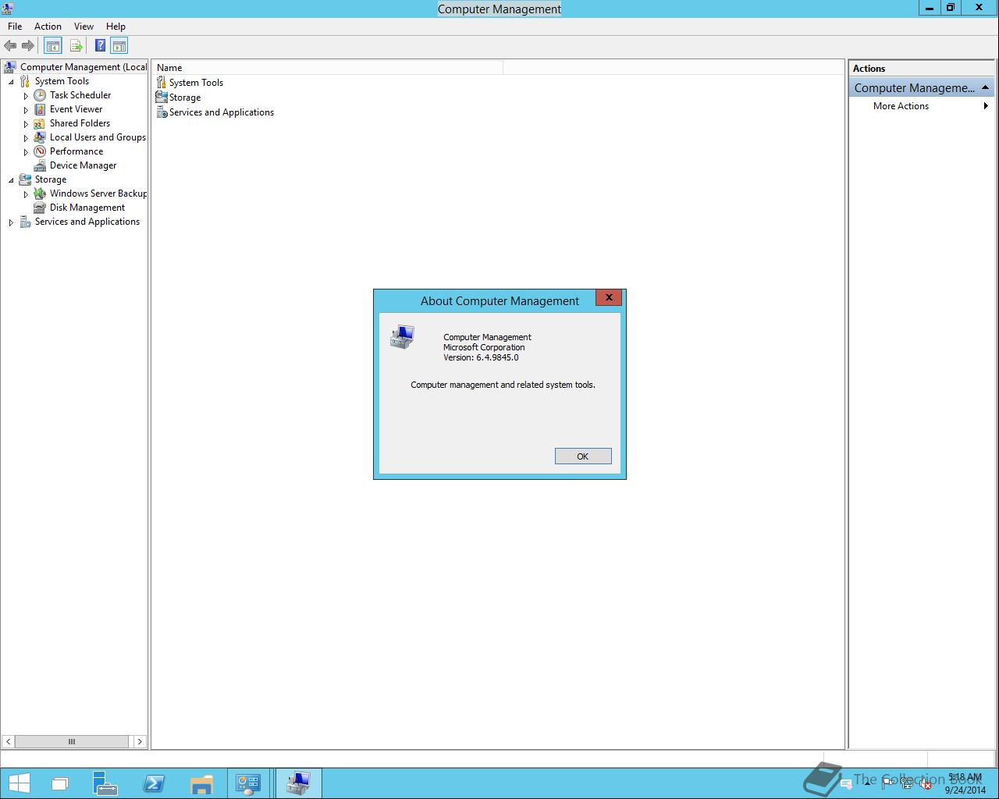Close the About Computer Management dialog
The image size is (999, 799).
(609, 297)
